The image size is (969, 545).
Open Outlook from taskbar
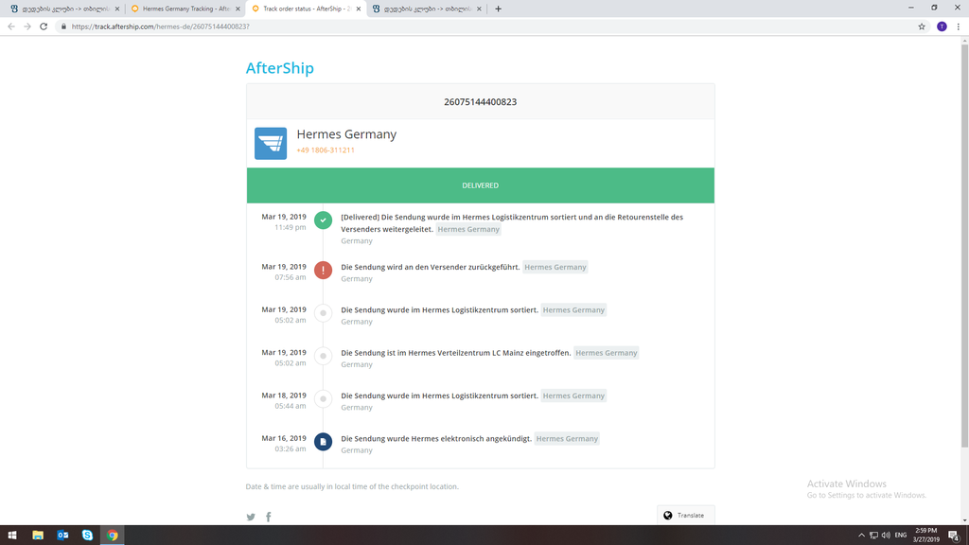[x=62, y=536]
